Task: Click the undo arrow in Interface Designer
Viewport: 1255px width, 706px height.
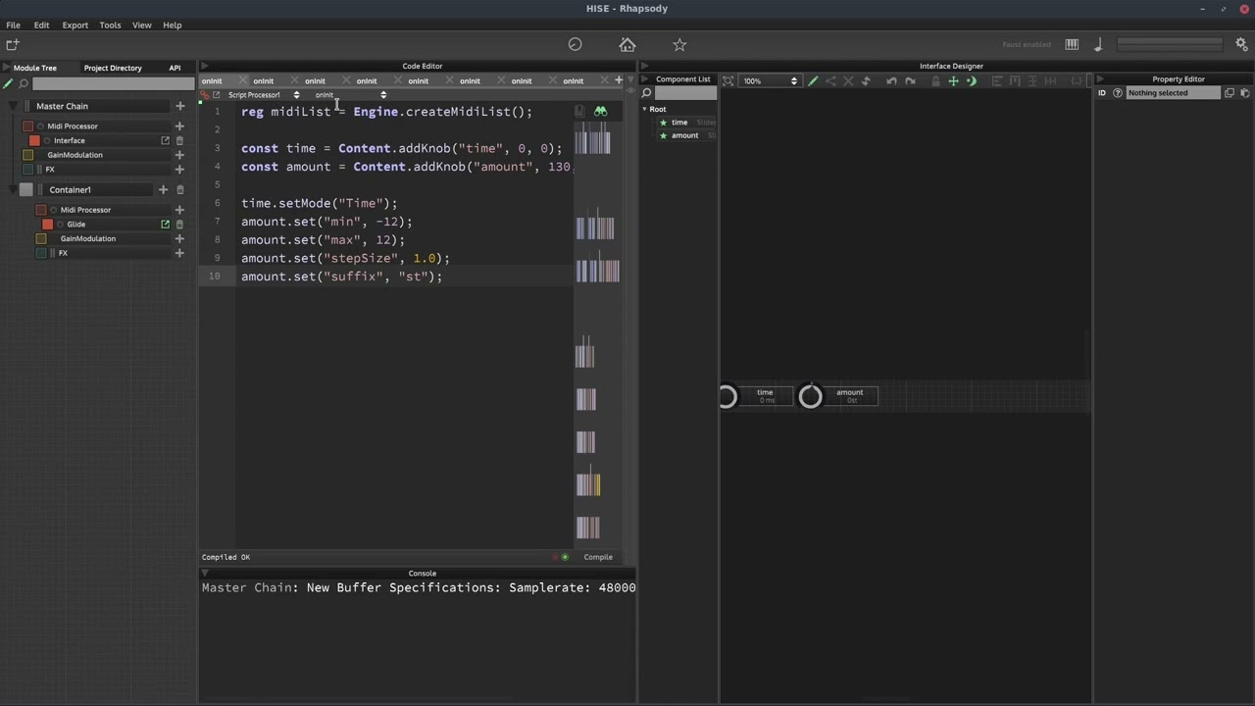Action: [x=891, y=80]
